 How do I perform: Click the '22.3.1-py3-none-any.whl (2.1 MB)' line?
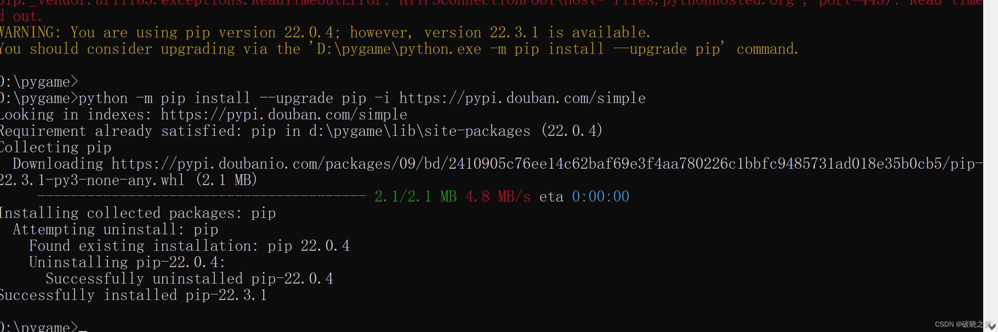[x=128, y=180]
